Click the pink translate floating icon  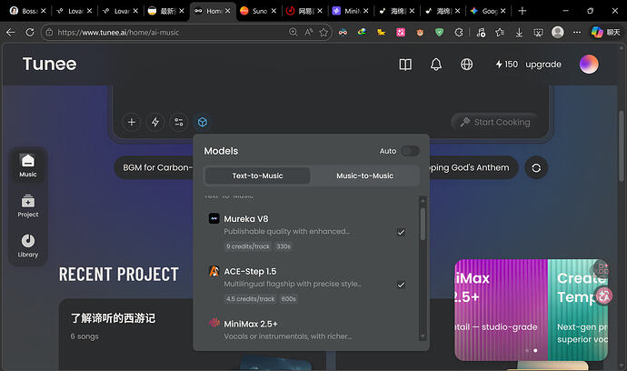pyautogui.click(x=604, y=296)
